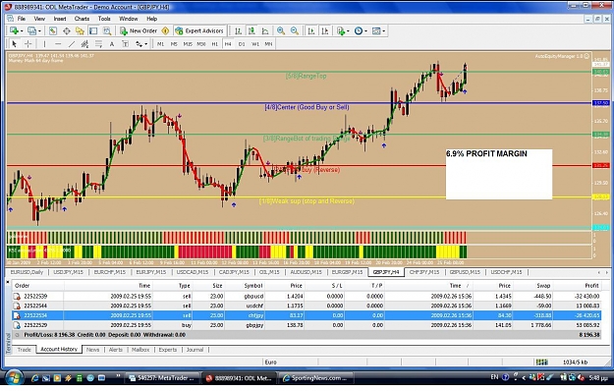Open the Templates icon

pos(376,30)
